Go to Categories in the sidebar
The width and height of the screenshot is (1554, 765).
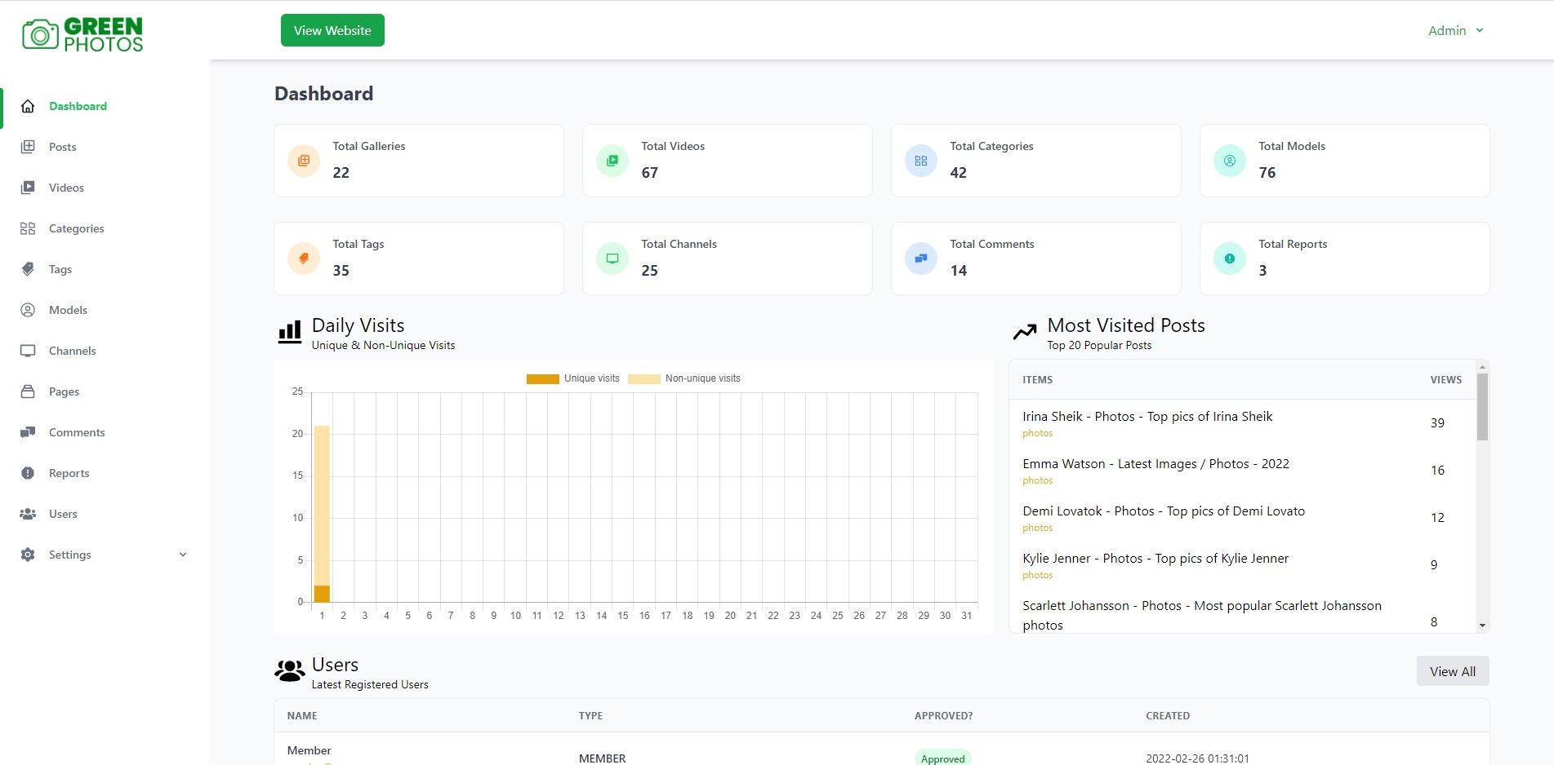click(76, 228)
